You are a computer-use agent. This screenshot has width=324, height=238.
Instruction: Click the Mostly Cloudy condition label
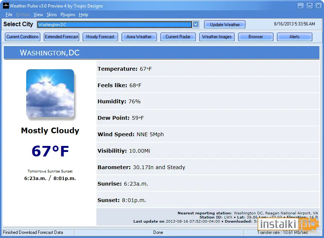(x=50, y=131)
